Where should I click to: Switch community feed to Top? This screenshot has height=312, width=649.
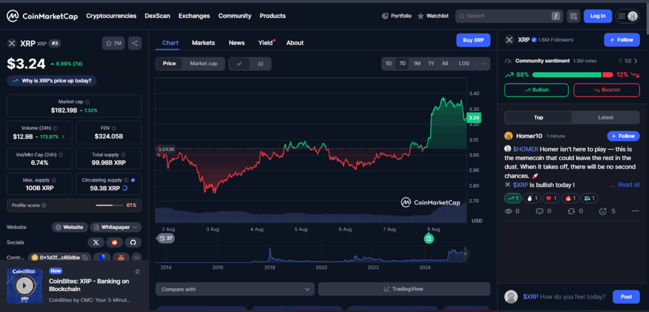click(x=538, y=117)
